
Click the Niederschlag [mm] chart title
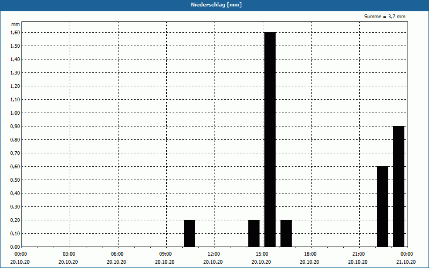click(216, 5)
